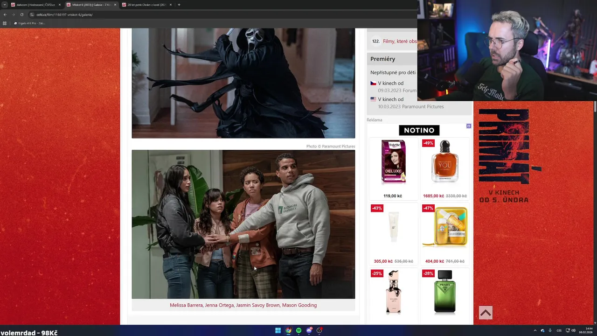Open the volume and network quick settings
Viewport: 597px width, 336px height.
(x=570, y=330)
